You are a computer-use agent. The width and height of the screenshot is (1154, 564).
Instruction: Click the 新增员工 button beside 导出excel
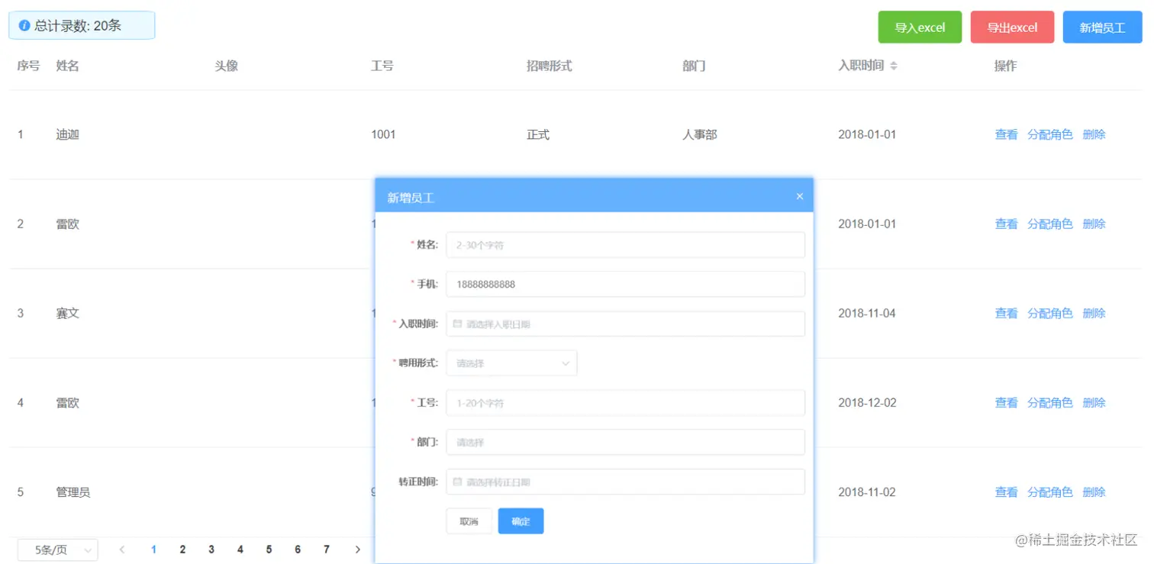pyautogui.click(x=1102, y=27)
